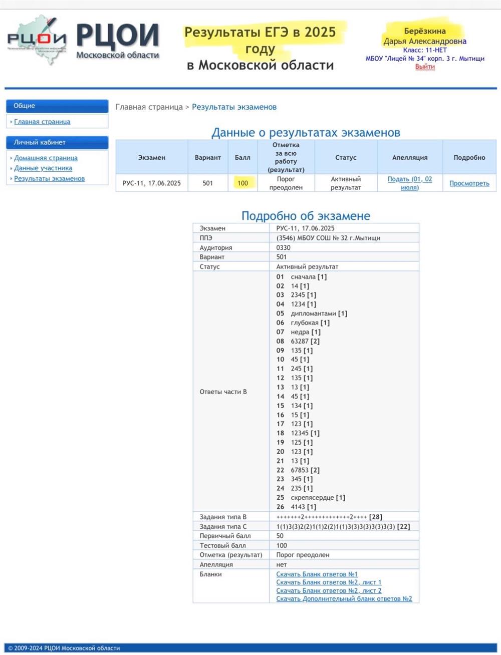Click the Балл column header

tap(242, 157)
